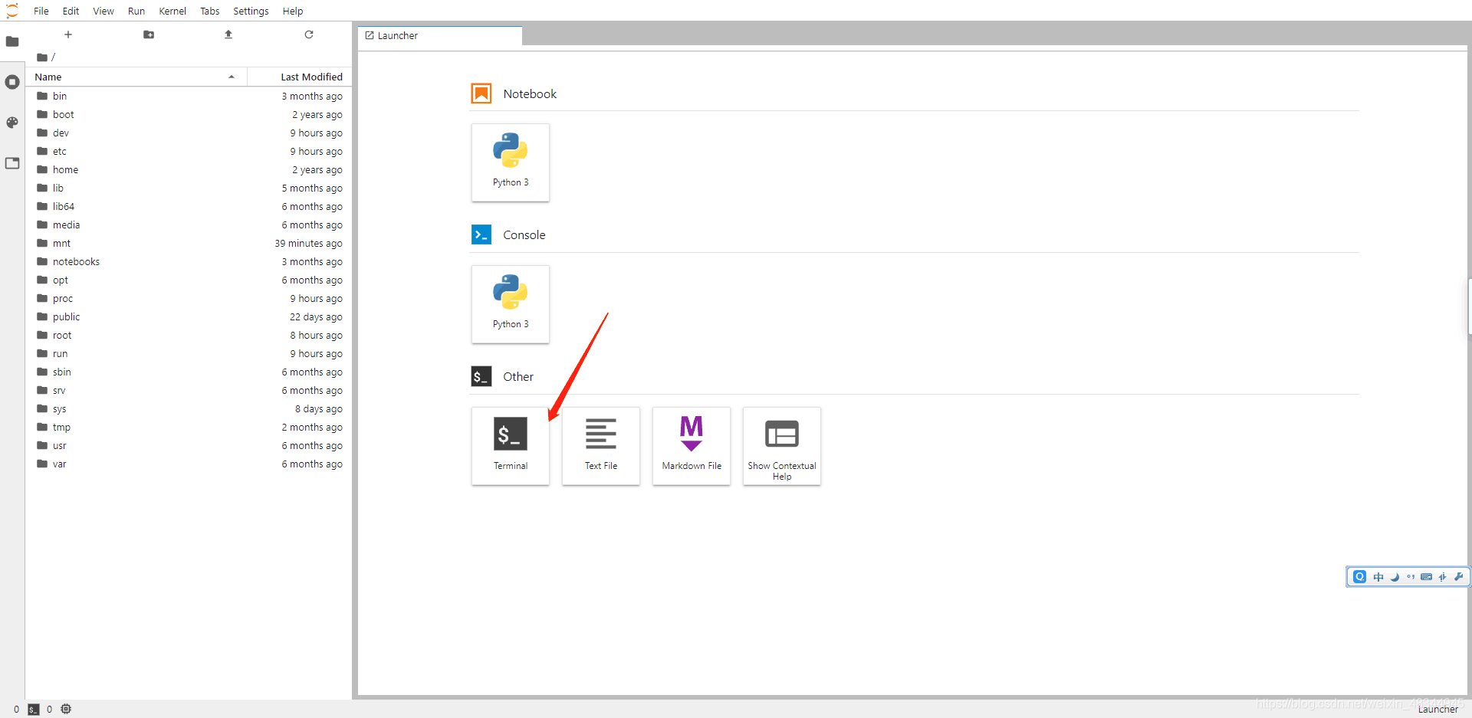The image size is (1472, 718).
Task: Select the srv folder
Action: pos(189,390)
